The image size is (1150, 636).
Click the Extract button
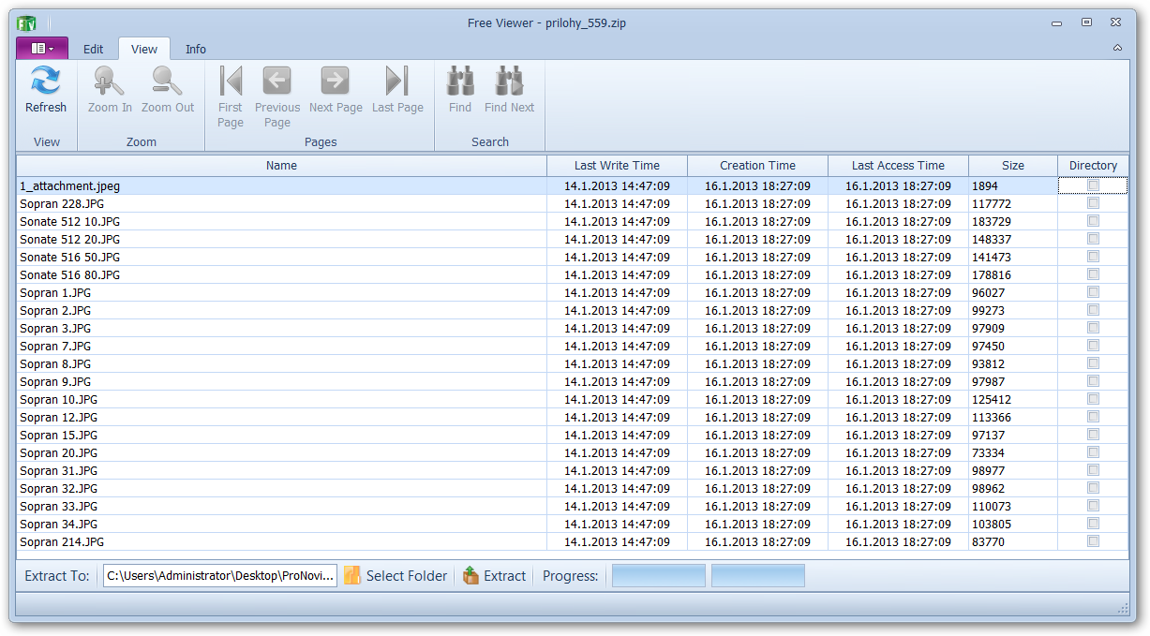pyautogui.click(x=494, y=576)
